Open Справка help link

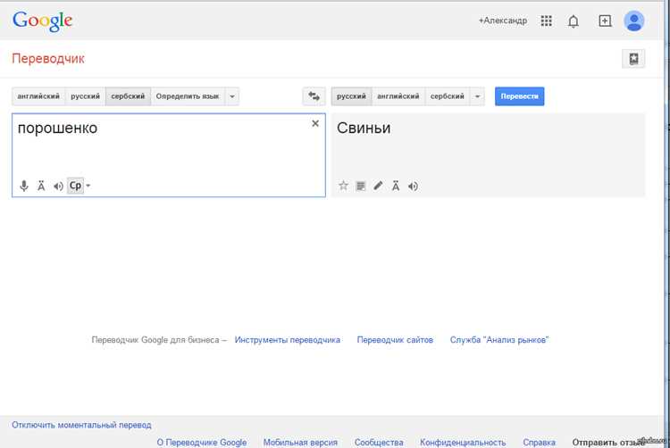click(x=540, y=443)
